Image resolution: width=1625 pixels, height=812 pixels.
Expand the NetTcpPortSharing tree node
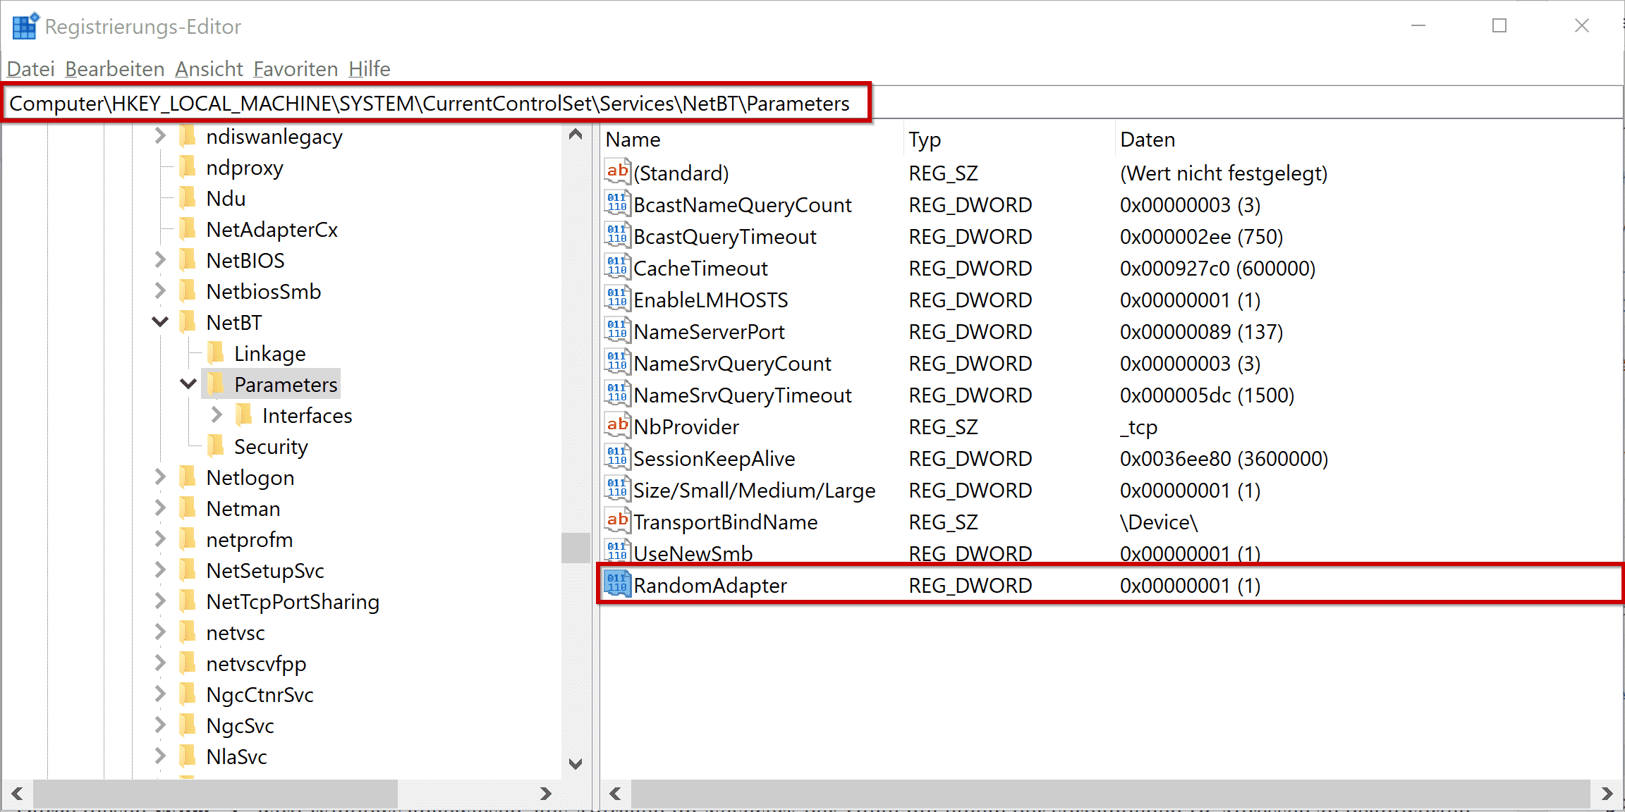point(160,601)
